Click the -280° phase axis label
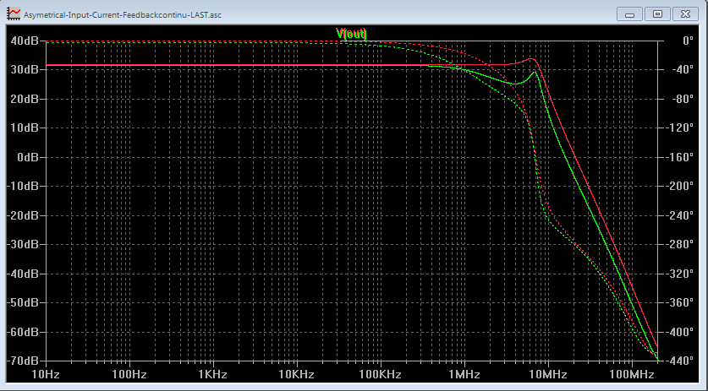This screenshot has height=391, width=708. (x=679, y=244)
